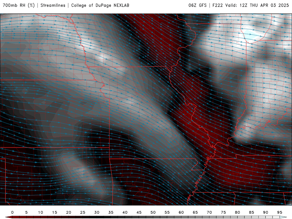Select the "75" value on the color scale

[223, 212]
